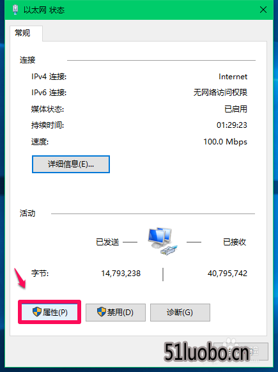Click the 以太网 状态 title bar text
278x372 pixels.
click(44, 10)
